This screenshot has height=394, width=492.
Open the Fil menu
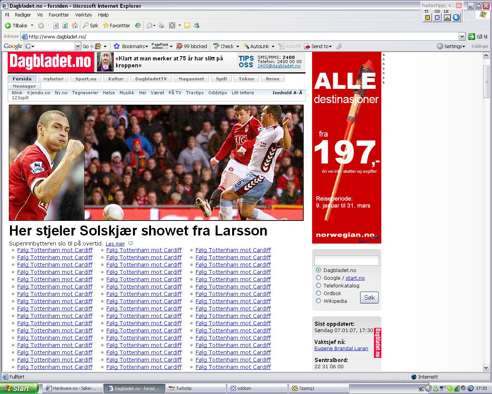(x=7, y=15)
